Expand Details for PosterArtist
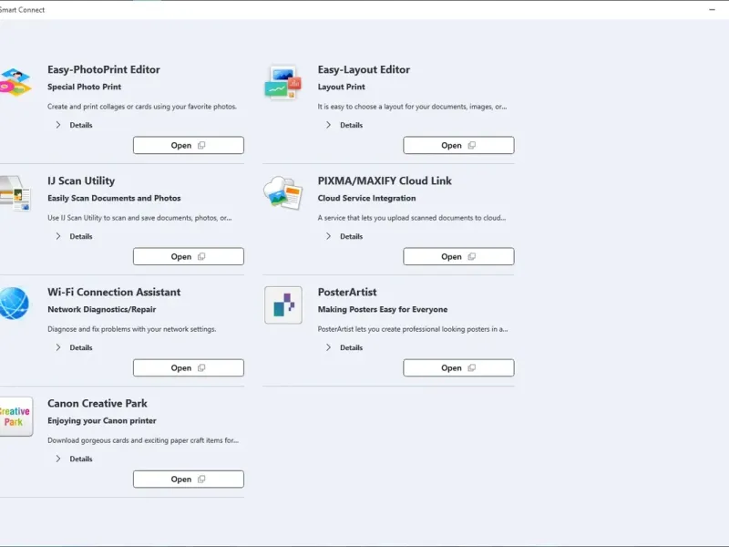Viewport: 729px width, 547px height. [344, 347]
